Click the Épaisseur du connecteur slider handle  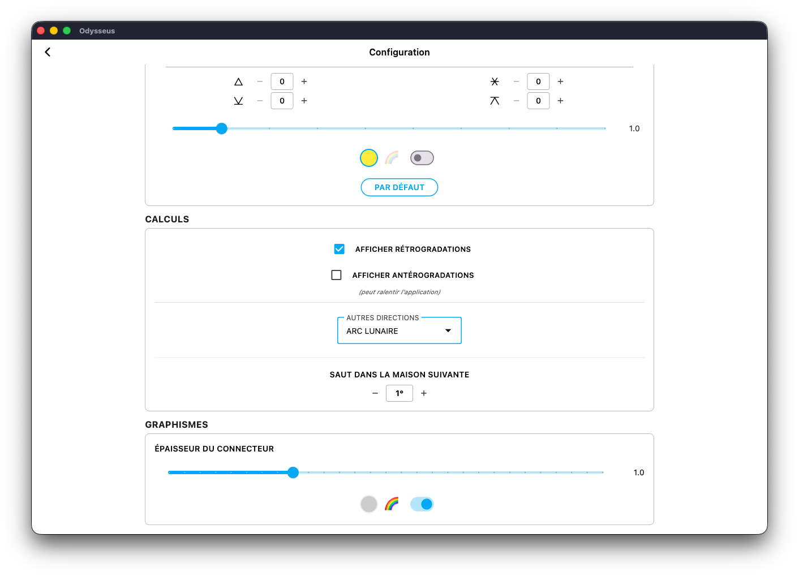[x=293, y=472]
